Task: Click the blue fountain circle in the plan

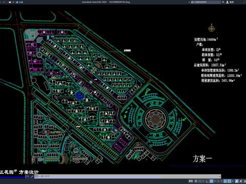Action: click(x=80, y=96)
